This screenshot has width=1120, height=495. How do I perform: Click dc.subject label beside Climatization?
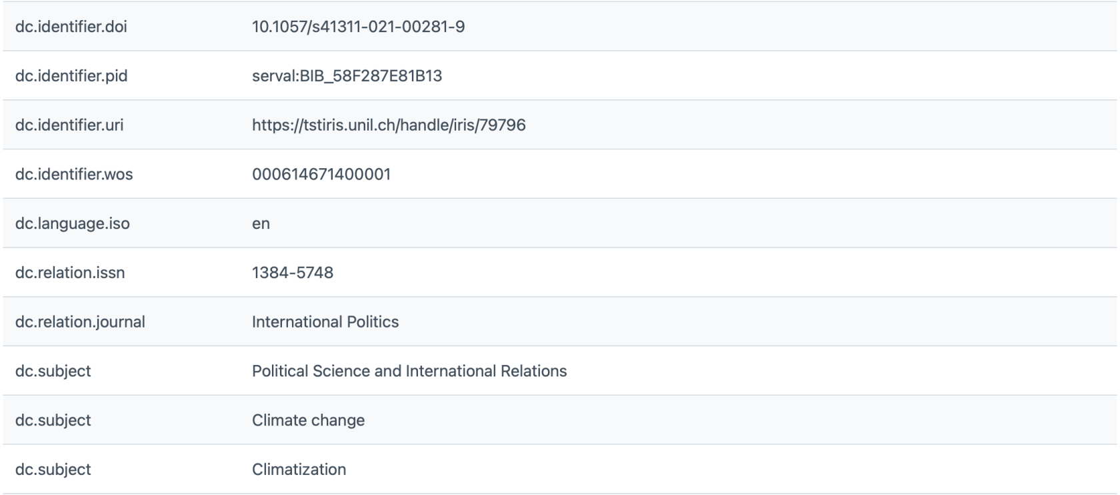point(53,470)
